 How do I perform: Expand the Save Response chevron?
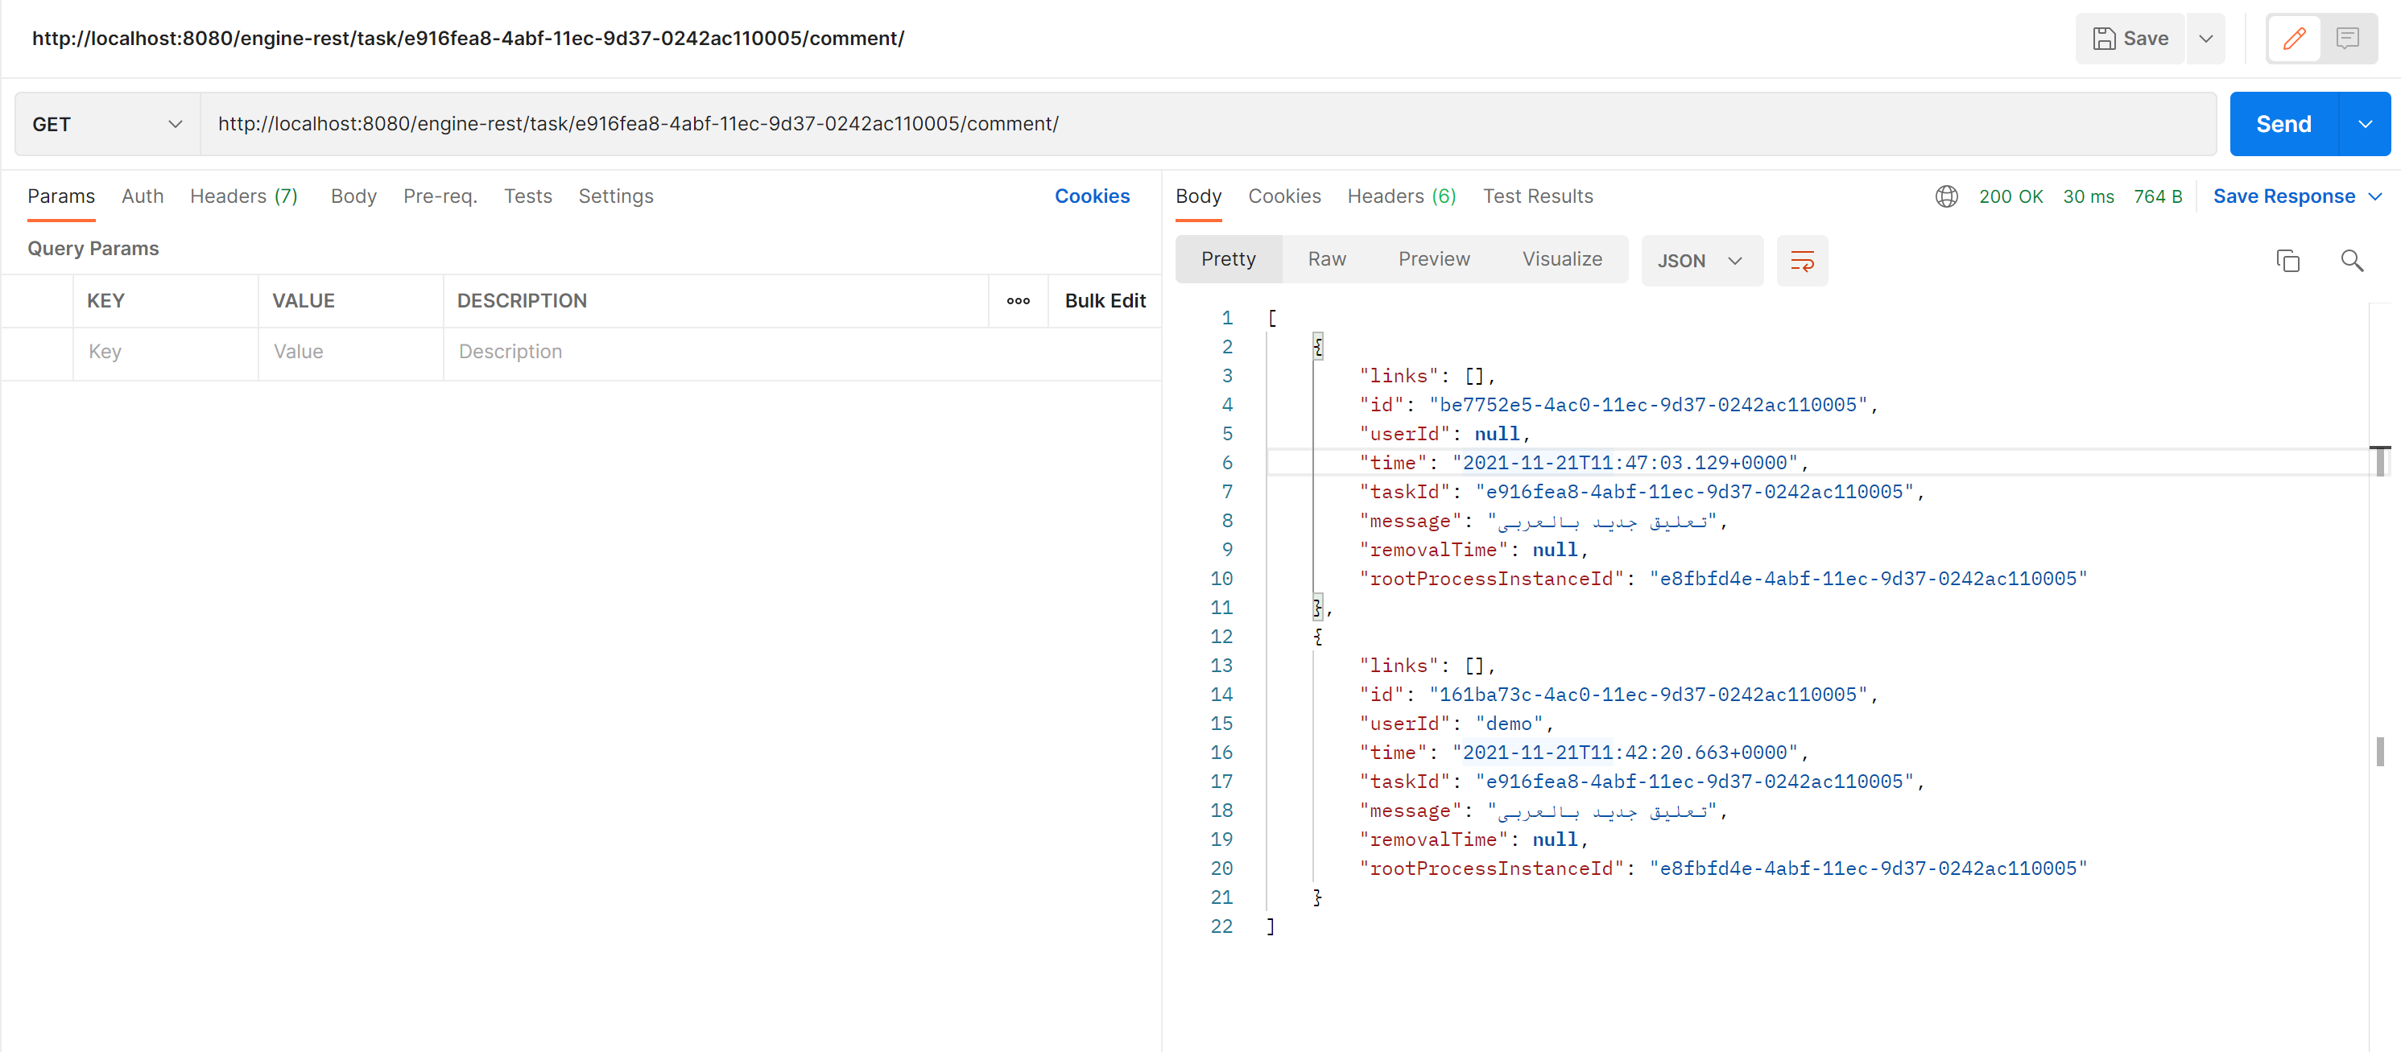pos(2375,196)
